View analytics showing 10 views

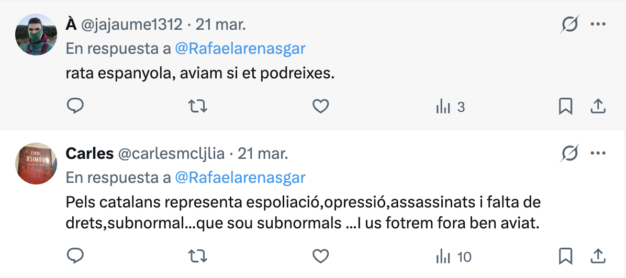tap(454, 257)
